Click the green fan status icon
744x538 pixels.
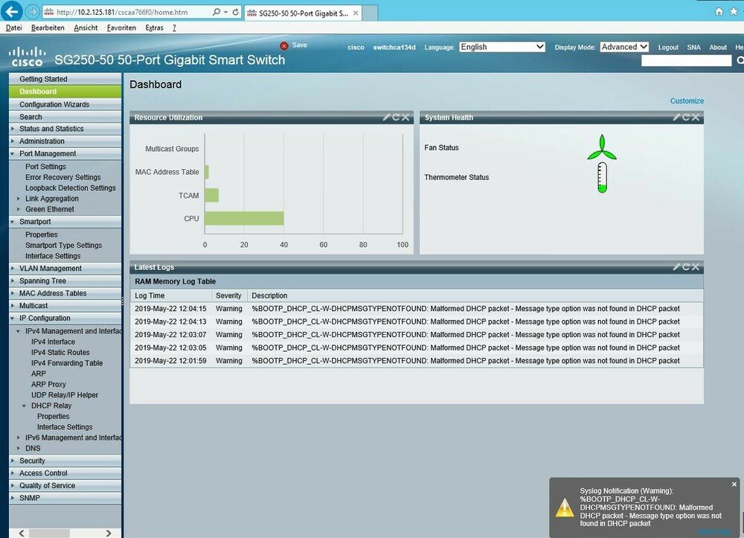[x=602, y=148]
